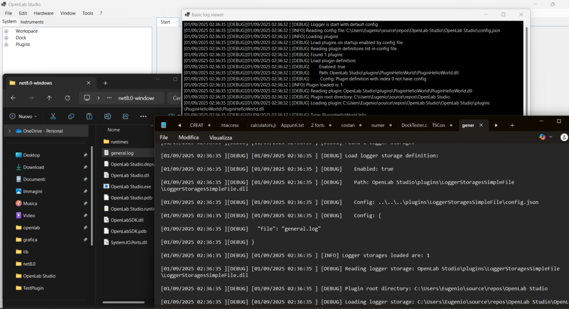Switch to the Appunti.txt Notepad tab
The height and width of the screenshot is (309, 569).
tap(292, 125)
